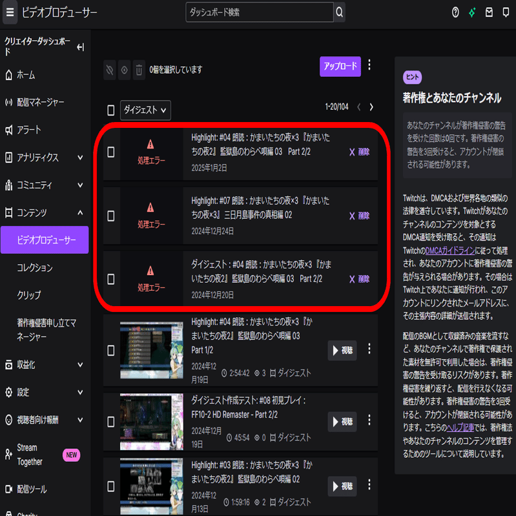Click title ダイジェスト作成テスト: #08 初見プレイ
Viewport: 516px width, 516px height.
[x=249, y=408]
